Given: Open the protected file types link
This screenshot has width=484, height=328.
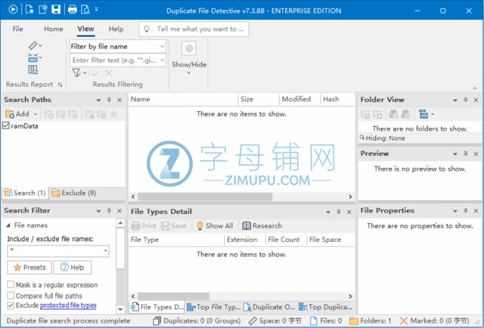Looking at the screenshot, I should tap(68, 305).
